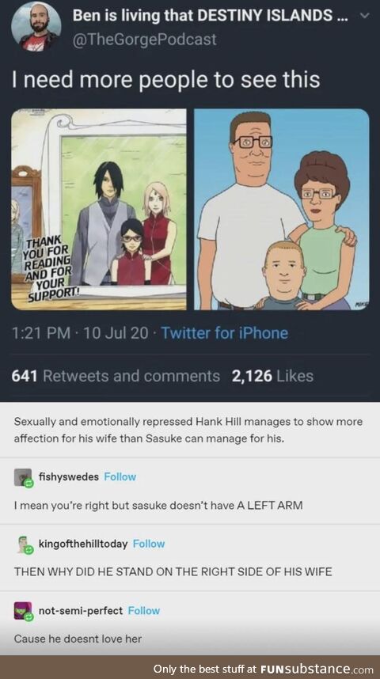Follow the fishyswedes blog
The image size is (380, 679).
point(120,476)
